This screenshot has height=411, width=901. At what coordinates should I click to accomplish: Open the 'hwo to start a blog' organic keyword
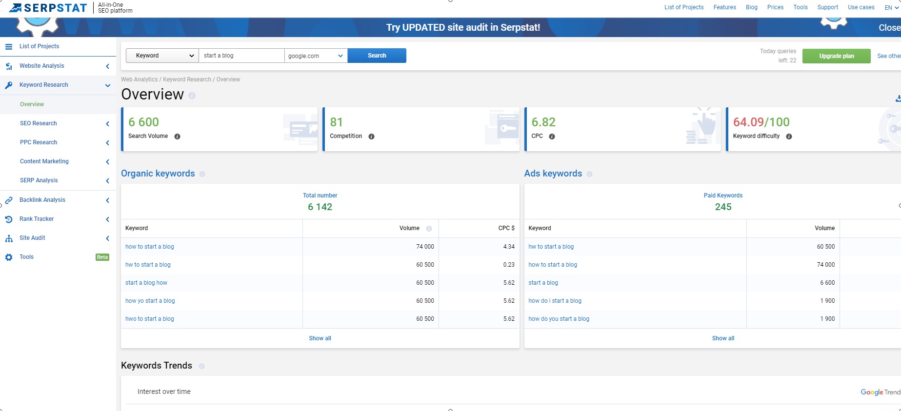coord(150,319)
